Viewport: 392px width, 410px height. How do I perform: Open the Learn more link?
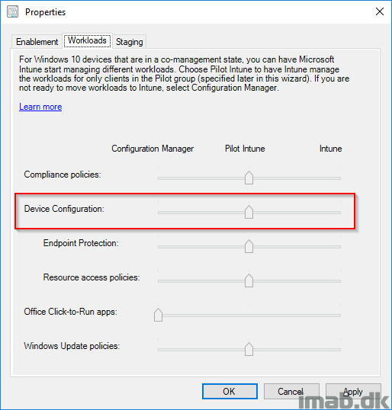(40, 107)
